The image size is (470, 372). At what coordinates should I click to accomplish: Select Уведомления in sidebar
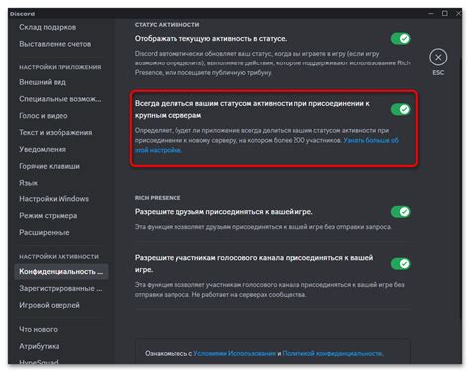43,149
